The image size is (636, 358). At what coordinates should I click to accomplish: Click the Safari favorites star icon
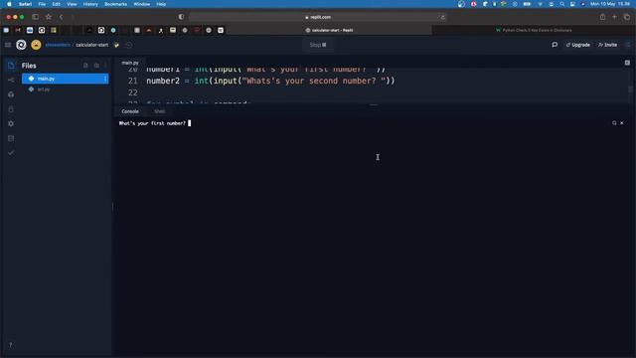tap(49, 17)
